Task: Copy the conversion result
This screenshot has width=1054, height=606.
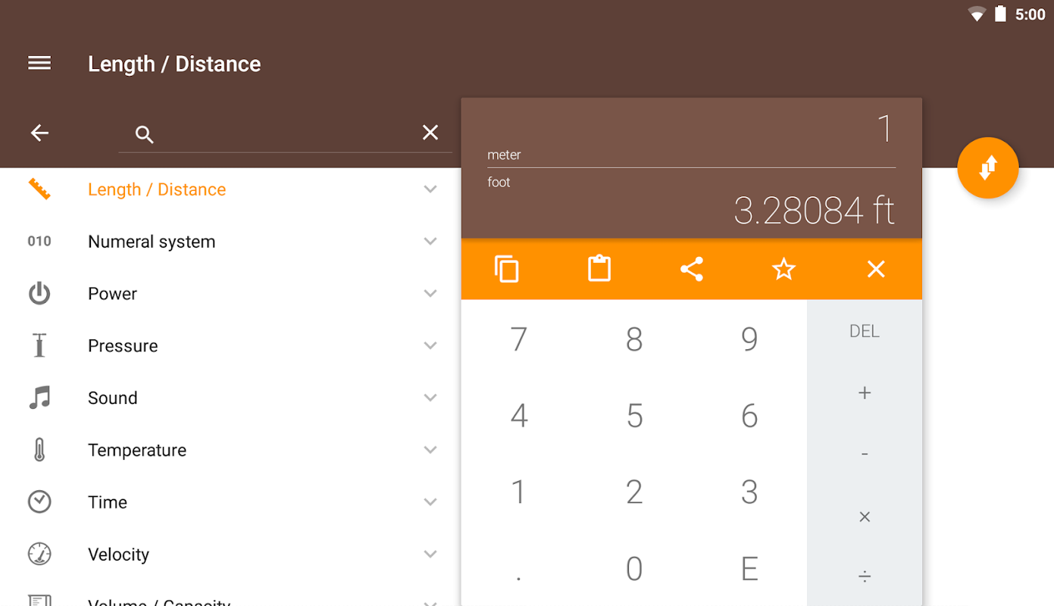Action: tap(507, 269)
